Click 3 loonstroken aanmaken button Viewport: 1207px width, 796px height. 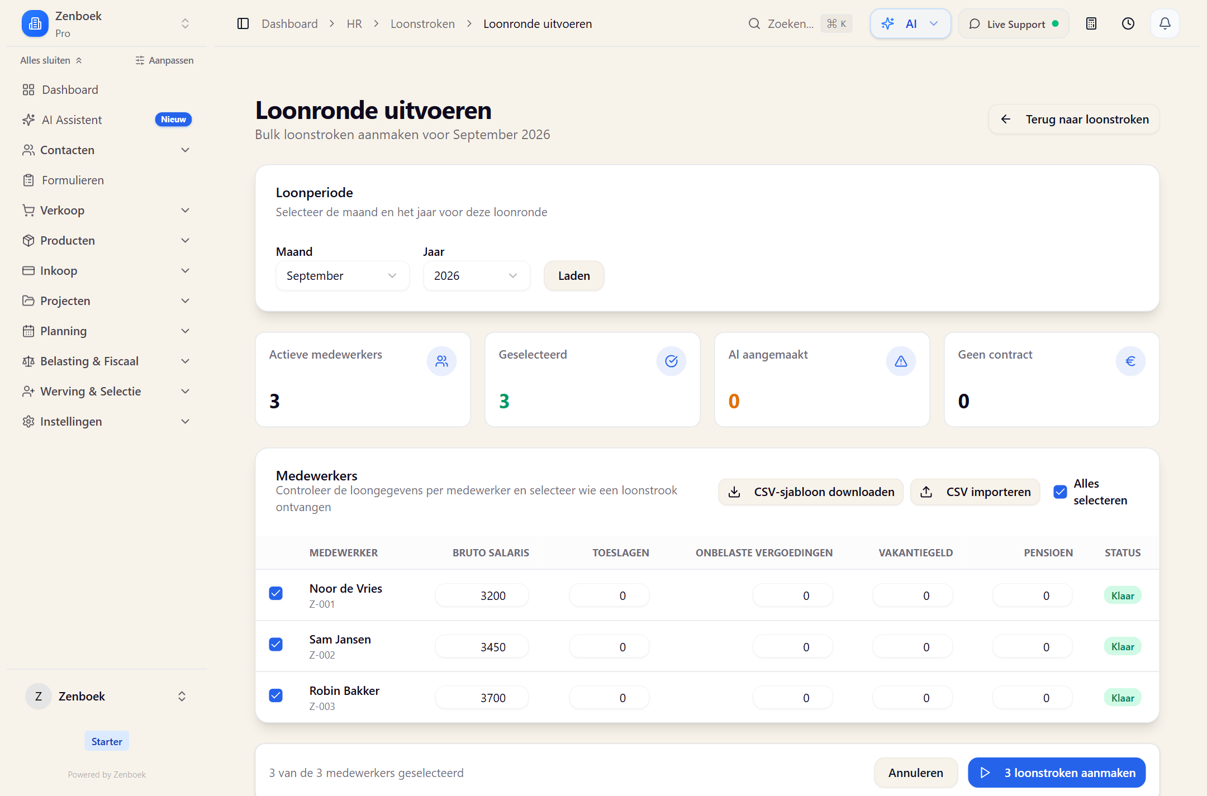(x=1057, y=773)
